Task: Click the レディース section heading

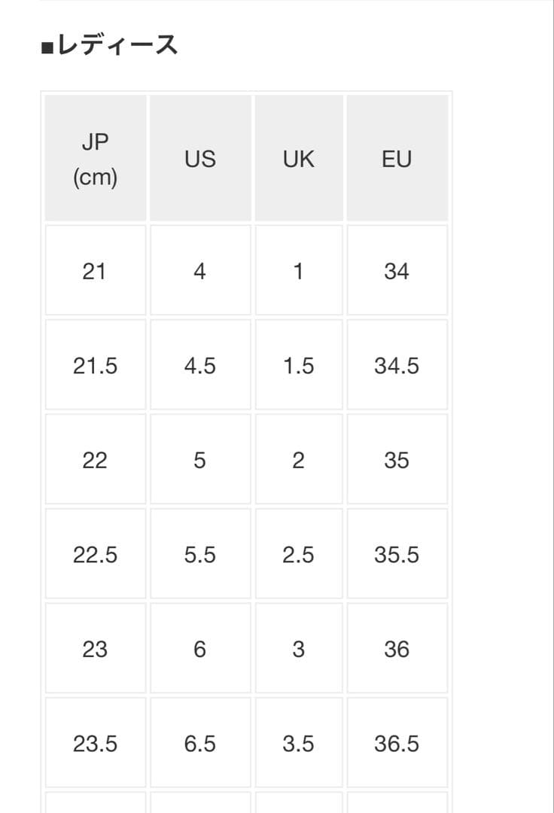Action: (x=110, y=46)
